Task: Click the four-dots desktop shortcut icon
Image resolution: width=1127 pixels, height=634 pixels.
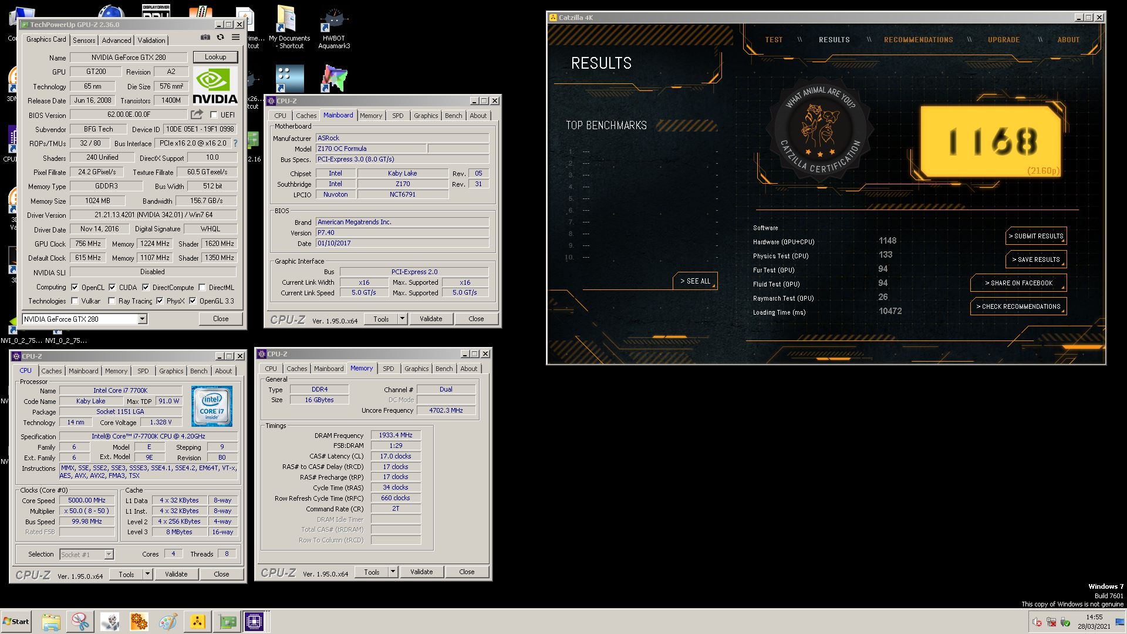Action: (289, 79)
